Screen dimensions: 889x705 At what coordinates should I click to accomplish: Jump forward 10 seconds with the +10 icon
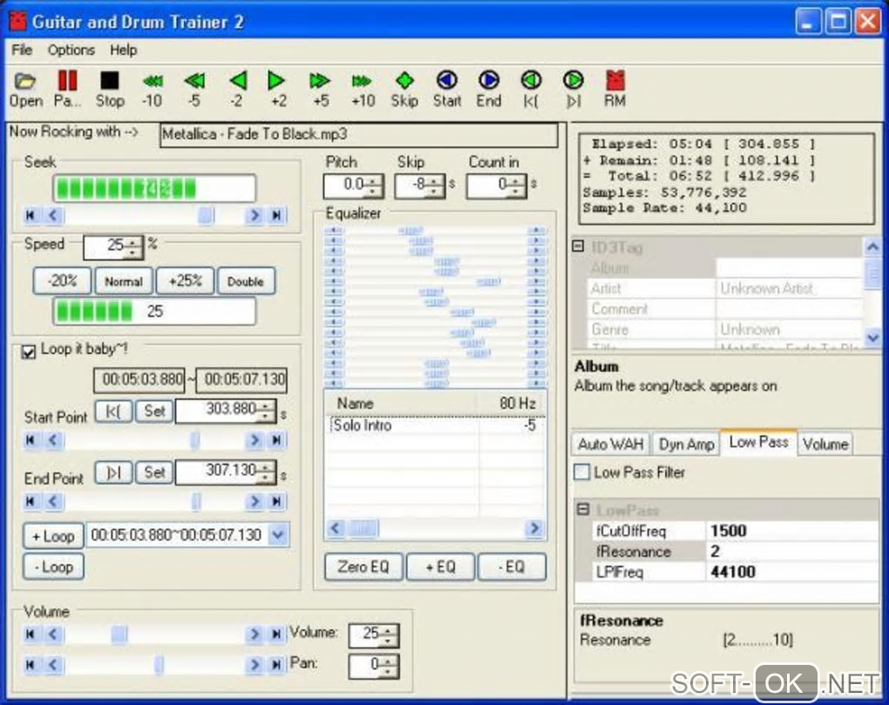[363, 89]
